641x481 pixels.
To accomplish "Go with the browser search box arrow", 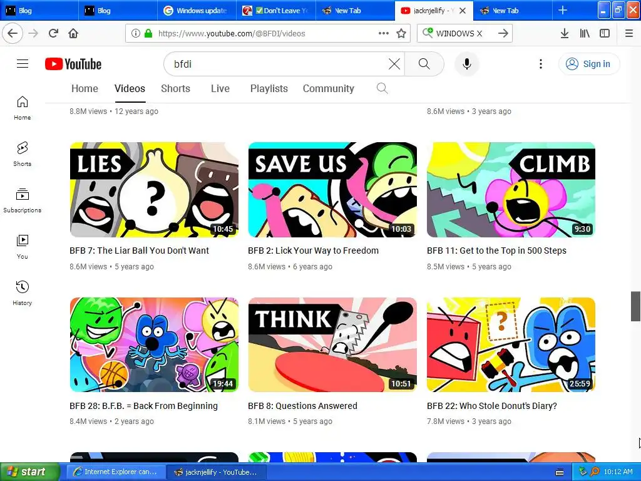I will tap(503, 34).
